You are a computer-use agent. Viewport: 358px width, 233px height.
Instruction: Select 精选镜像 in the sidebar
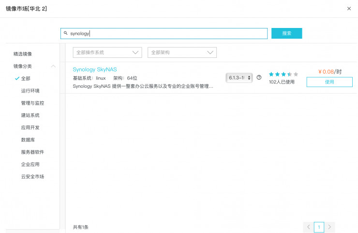coord(22,54)
